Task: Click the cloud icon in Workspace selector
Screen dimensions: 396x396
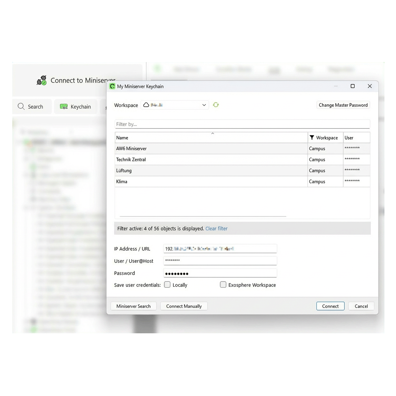Action: pyautogui.click(x=146, y=105)
